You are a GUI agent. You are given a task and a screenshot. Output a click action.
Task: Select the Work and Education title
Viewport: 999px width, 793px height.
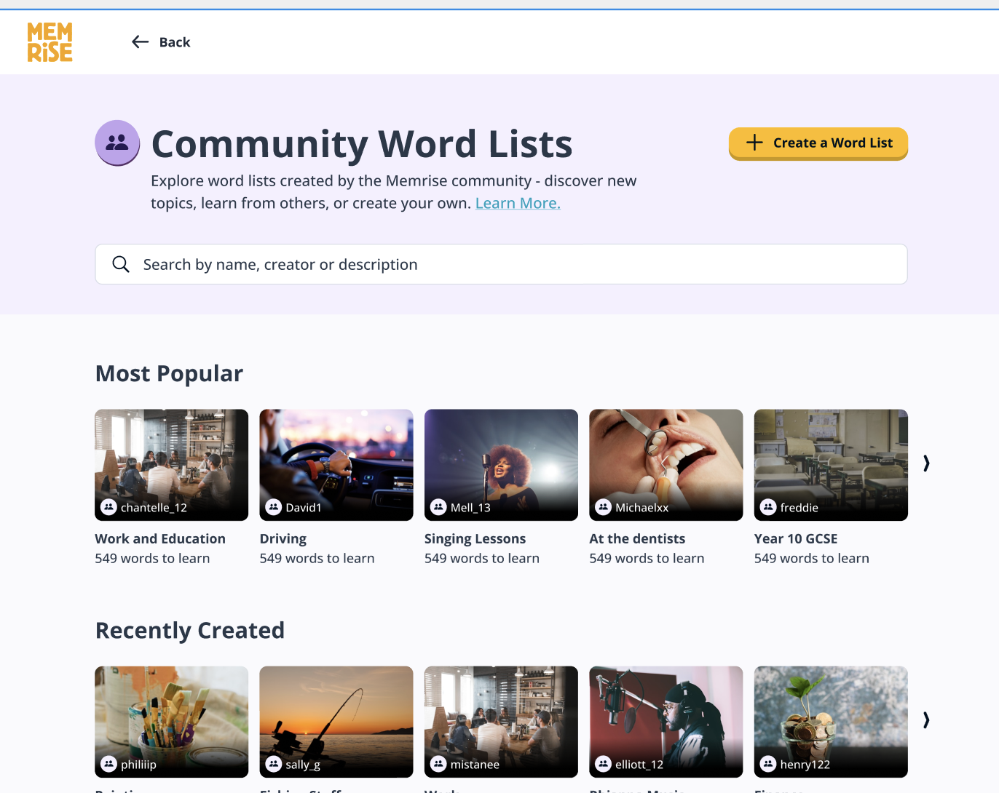[160, 538]
